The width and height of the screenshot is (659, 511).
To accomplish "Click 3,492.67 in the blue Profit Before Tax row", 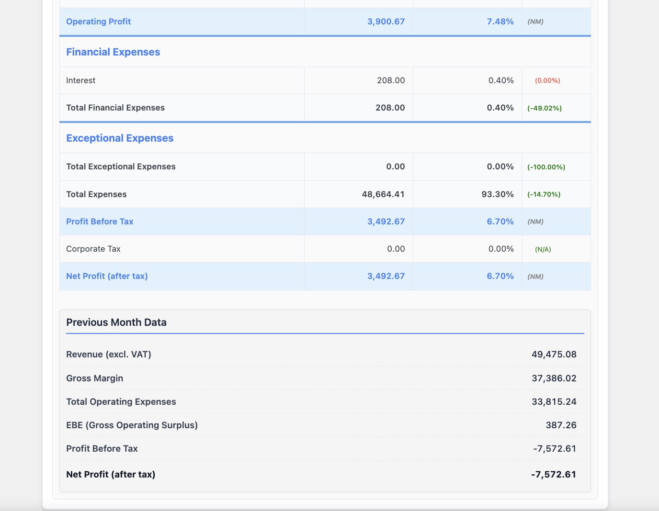I will [386, 222].
